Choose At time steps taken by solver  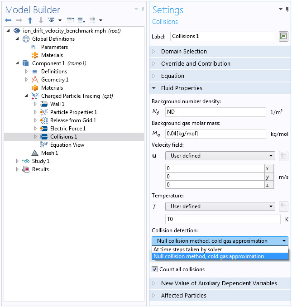pos(187,249)
